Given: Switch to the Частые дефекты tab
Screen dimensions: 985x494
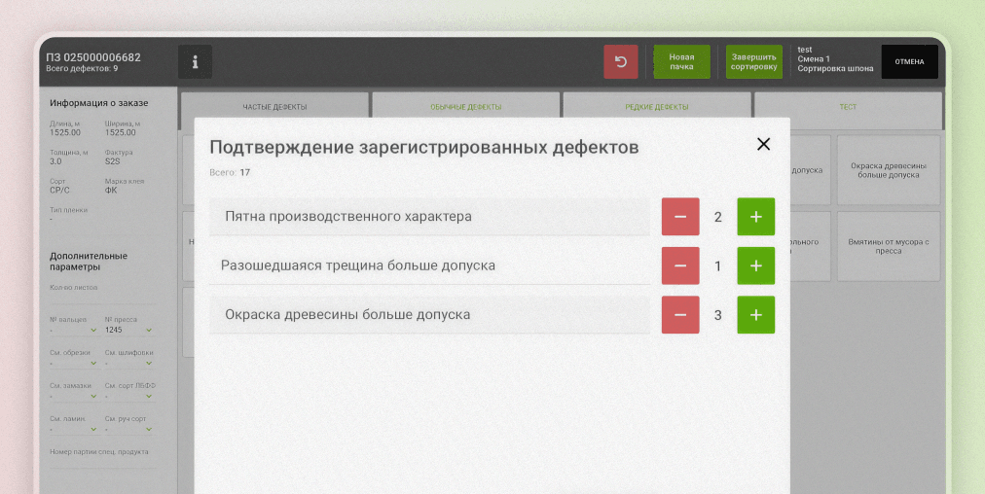Looking at the screenshot, I should pyautogui.click(x=274, y=107).
